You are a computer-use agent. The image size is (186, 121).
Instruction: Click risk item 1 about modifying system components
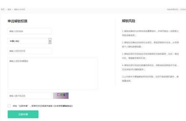[x=150, y=33]
